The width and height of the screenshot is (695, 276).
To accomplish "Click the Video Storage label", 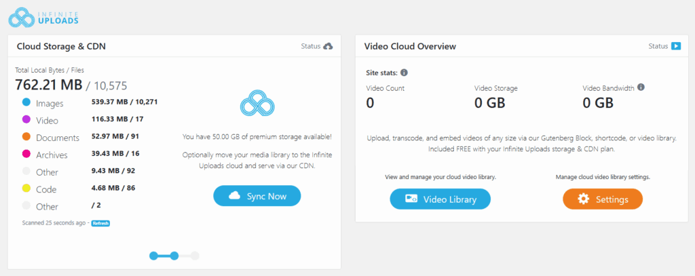I will (x=496, y=88).
